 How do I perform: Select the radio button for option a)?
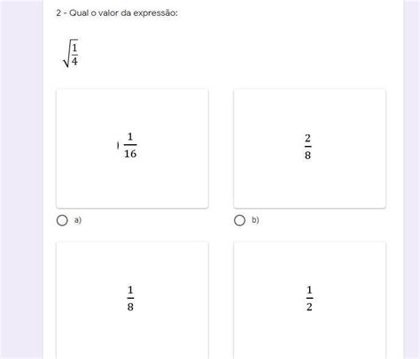click(62, 220)
